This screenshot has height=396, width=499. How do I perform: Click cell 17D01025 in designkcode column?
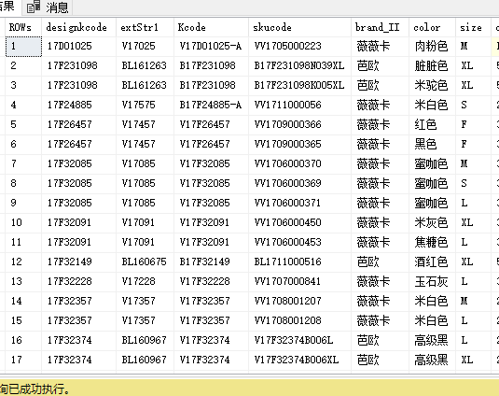[x=78, y=47]
